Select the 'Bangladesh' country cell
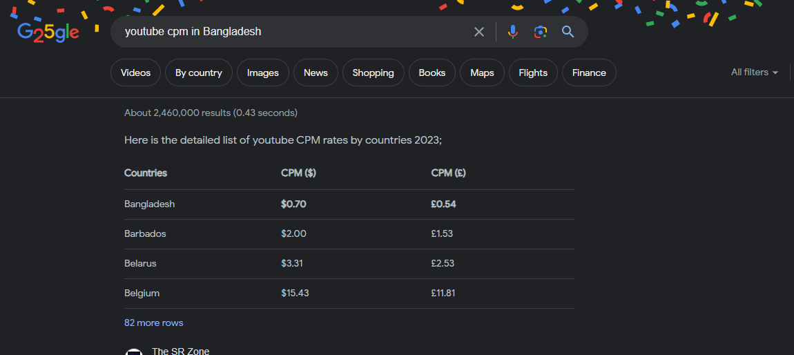This screenshot has height=355, width=794. (149, 204)
